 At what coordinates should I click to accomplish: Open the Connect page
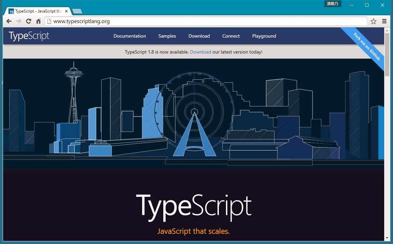click(x=231, y=36)
